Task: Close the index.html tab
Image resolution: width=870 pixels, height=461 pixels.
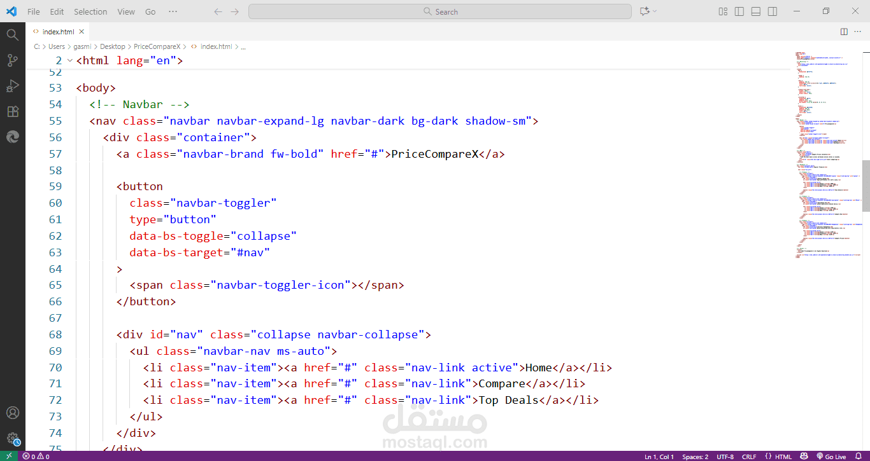Action: tap(82, 31)
